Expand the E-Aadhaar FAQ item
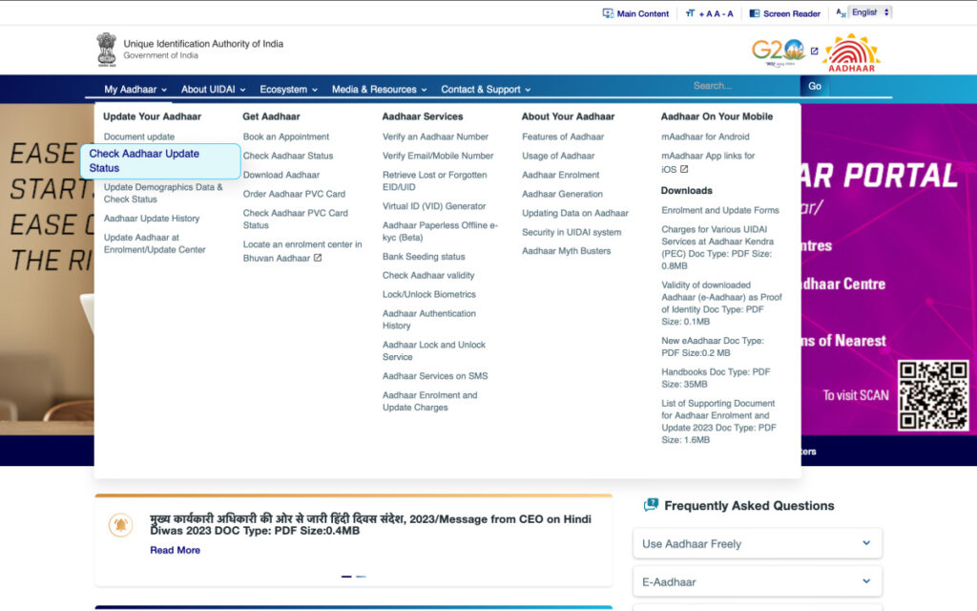977x611 pixels. pos(757,581)
